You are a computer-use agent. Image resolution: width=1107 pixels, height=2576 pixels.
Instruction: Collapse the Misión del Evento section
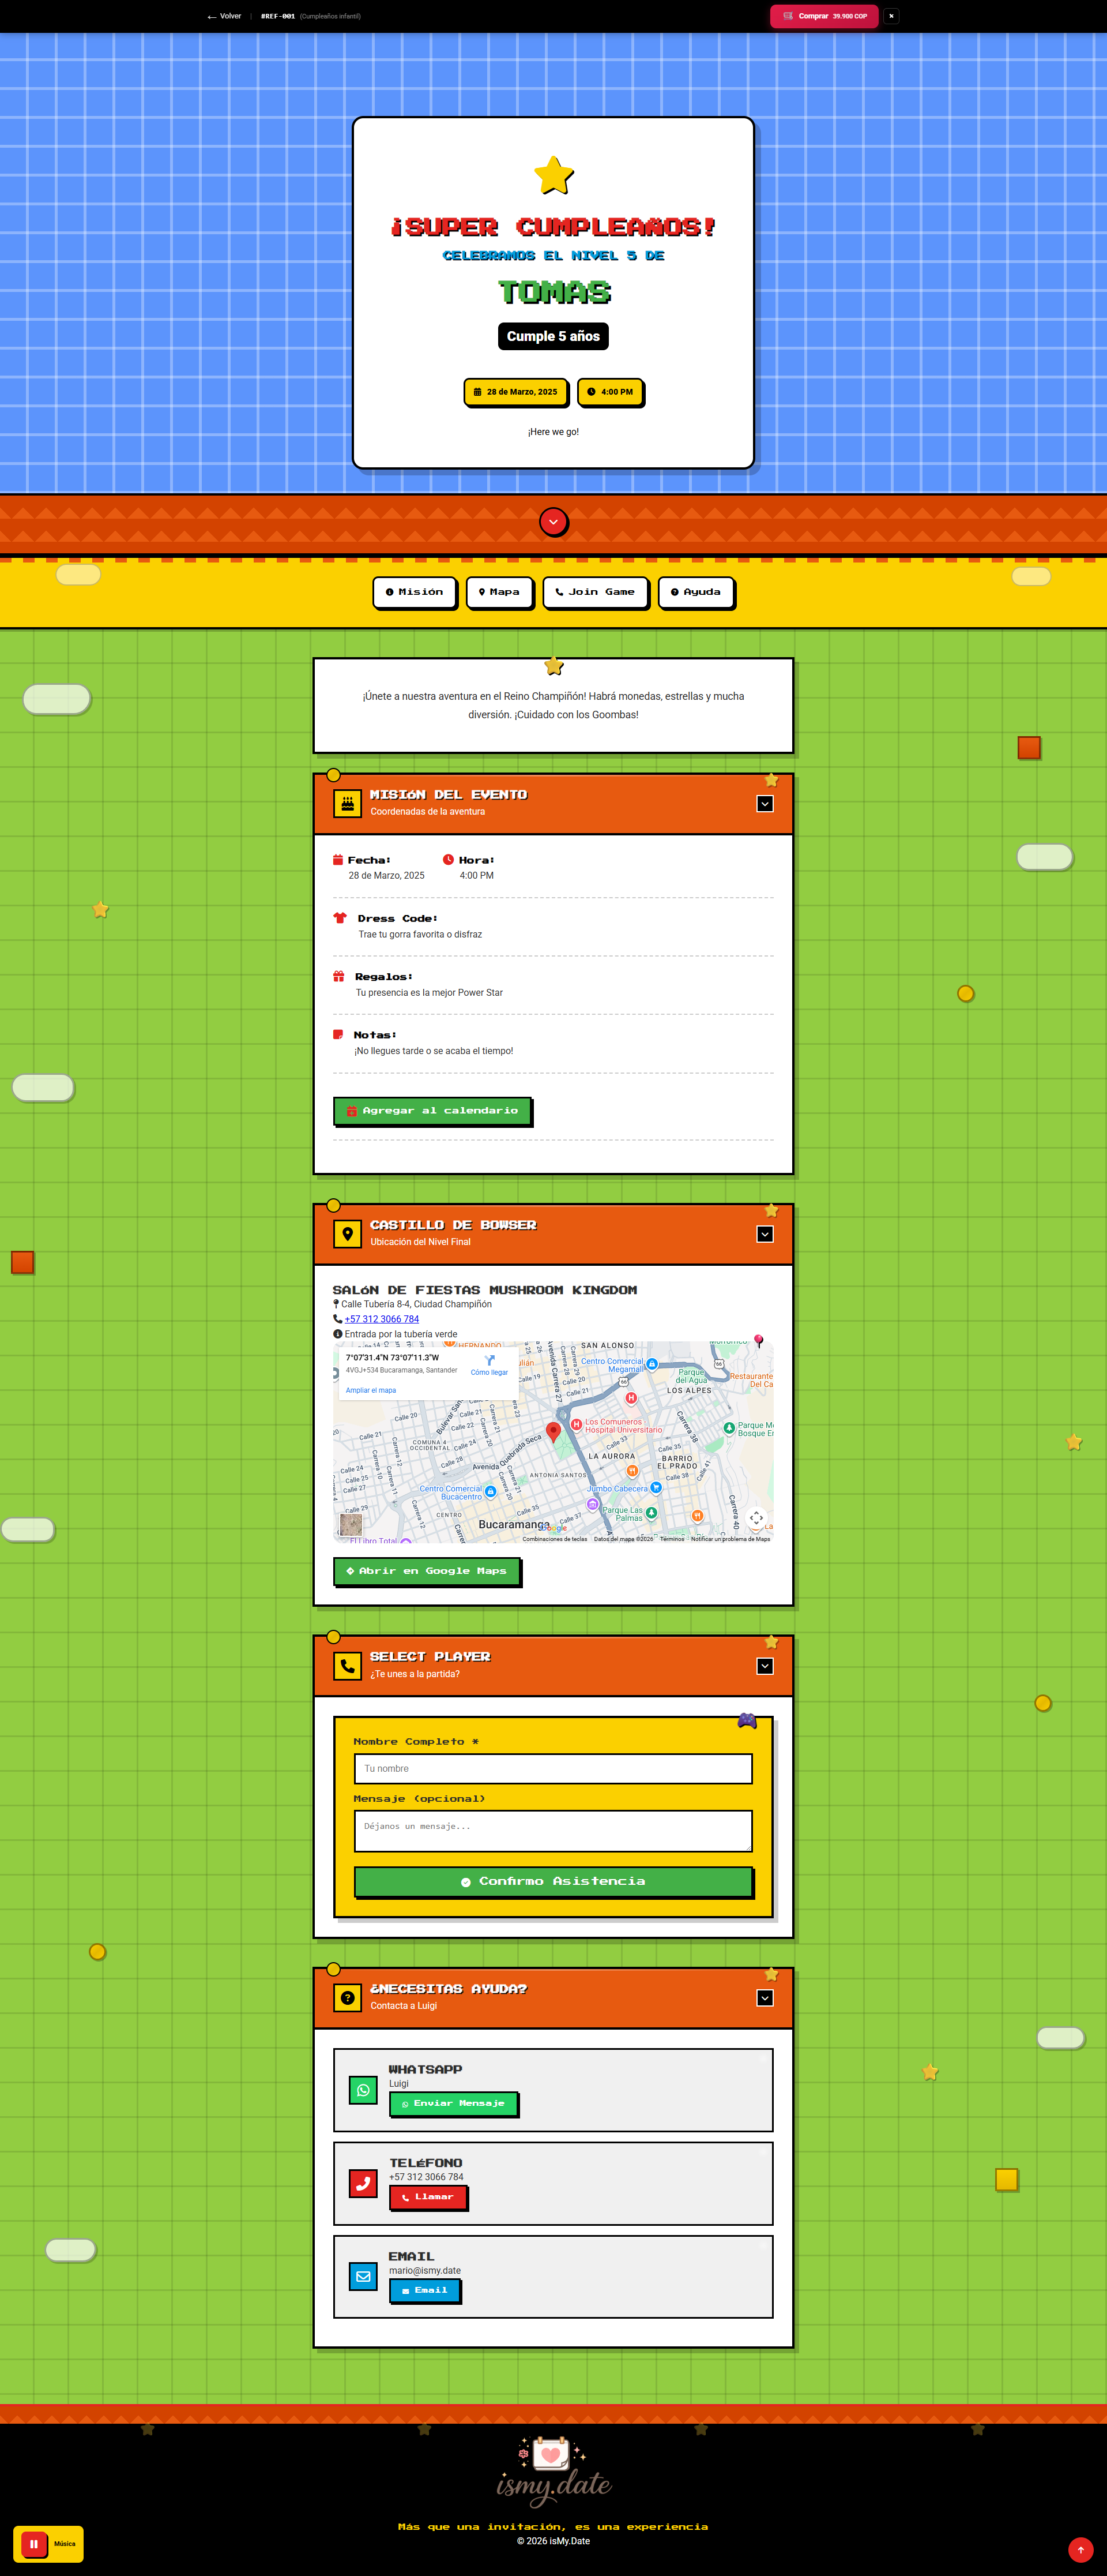(765, 804)
